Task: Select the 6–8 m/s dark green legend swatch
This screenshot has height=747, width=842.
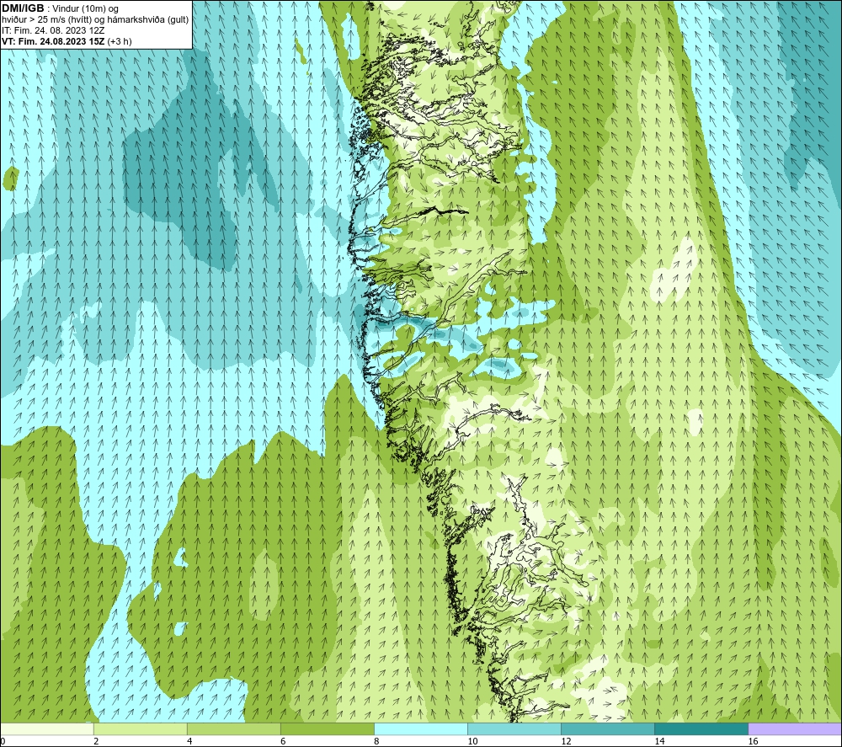Action: 327,728
